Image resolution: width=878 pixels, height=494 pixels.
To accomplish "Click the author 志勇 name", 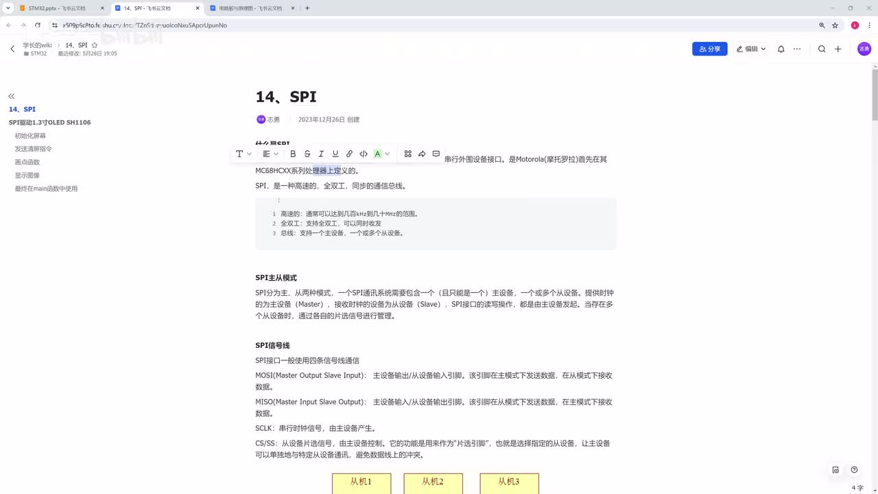I will click(x=274, y=119).
